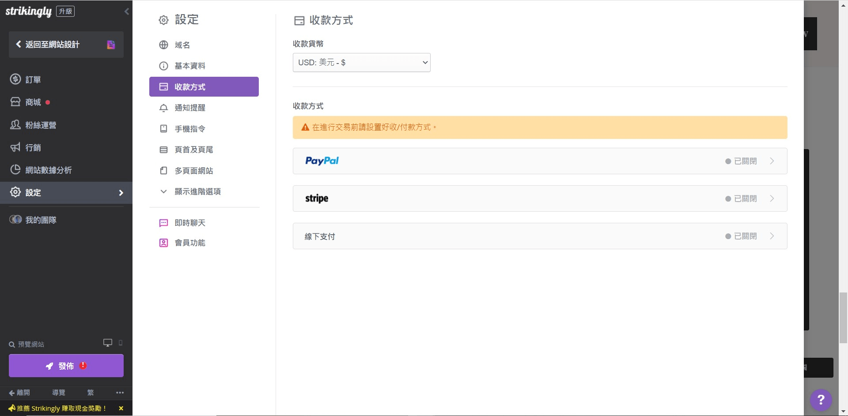The image size is (848, 416).
Task: Go back via 返回至網站設計
Action: [52, 45]
